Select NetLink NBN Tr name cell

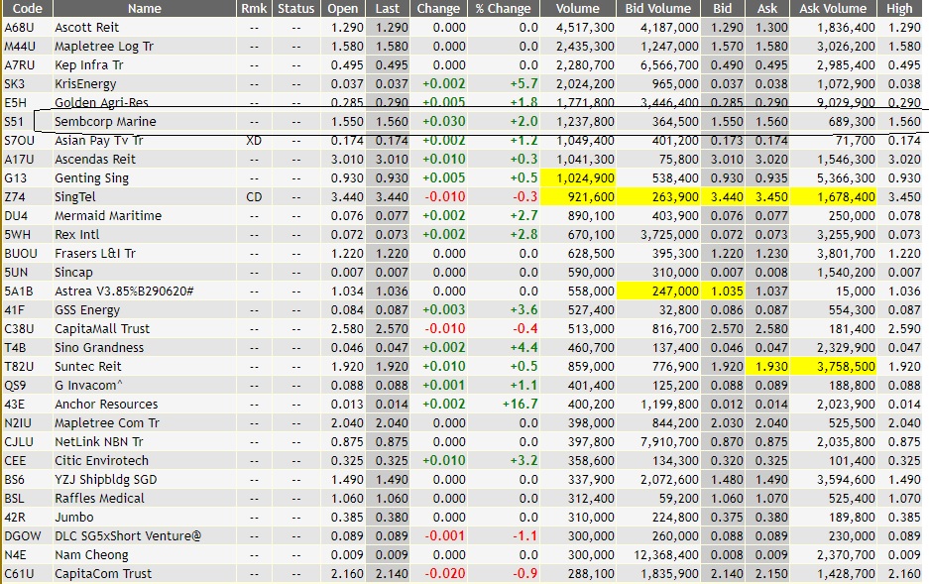(x=99, y=442)
